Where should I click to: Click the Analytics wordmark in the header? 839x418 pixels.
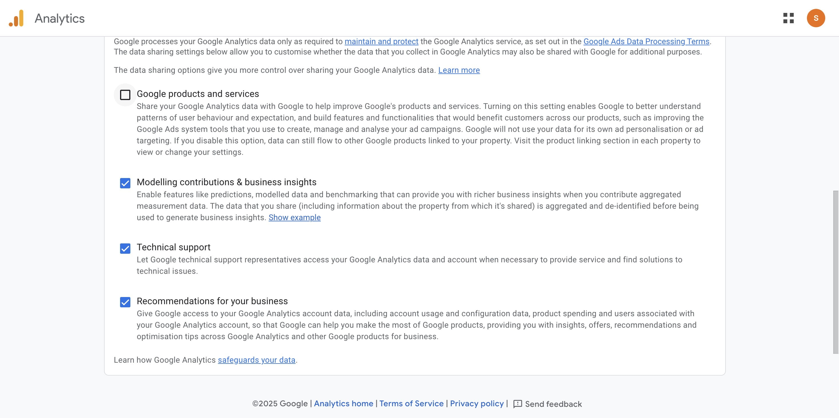(60, 18)
